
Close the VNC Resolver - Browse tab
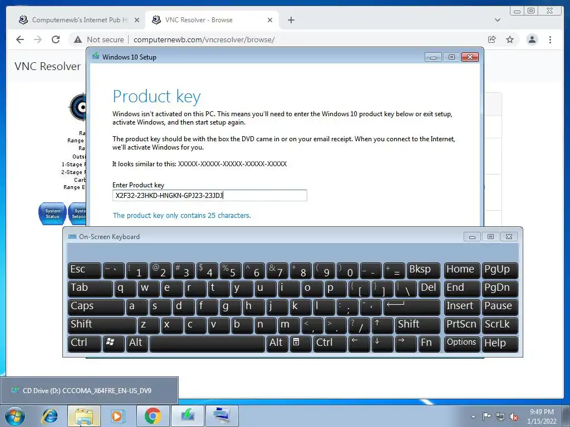pos(270,20)
